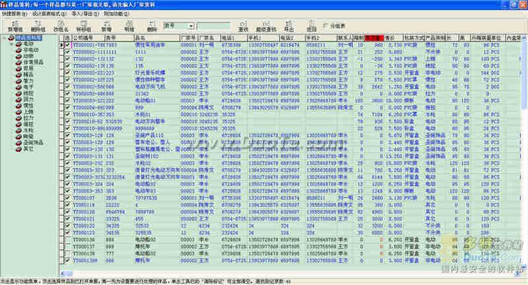The width and height of the screenshot is (528, 285).
Task: Click the 重收 toolbar icon
Action: point(243,24)
